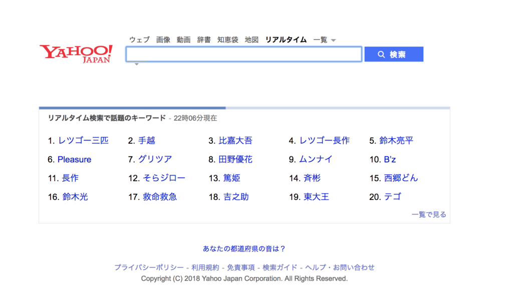Open keyword 4 レッツゴー長作
513x305 pixels.
(325, 141)
